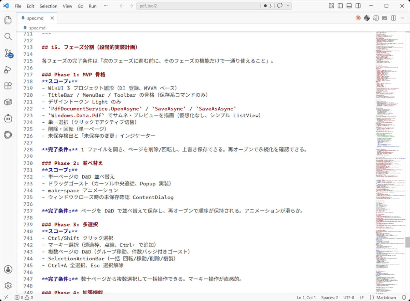410x301 pixels.
Task: Select the spec.md editor tab
Action: coord(37,18)
